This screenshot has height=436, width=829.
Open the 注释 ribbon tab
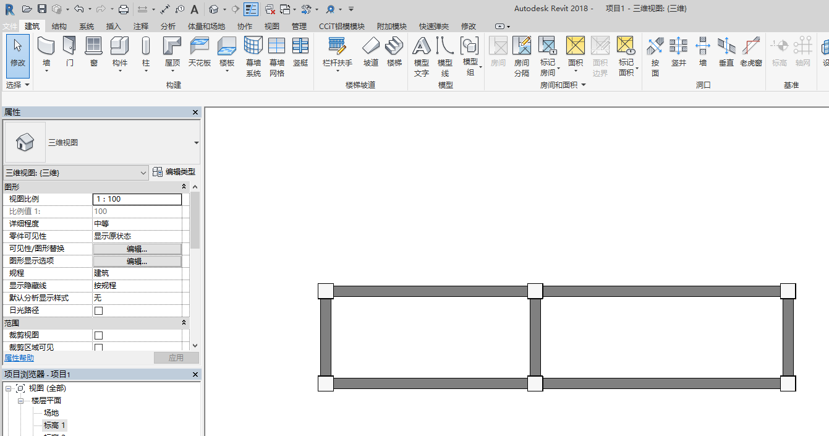pyautogui.click(x=141, y=26)
